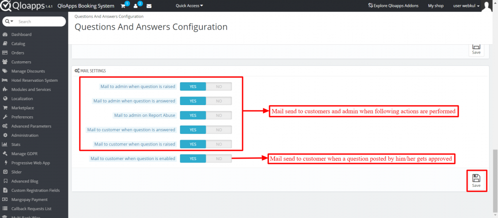
Task: Set question raised admin mail to YES
Action: pos(193,87)
